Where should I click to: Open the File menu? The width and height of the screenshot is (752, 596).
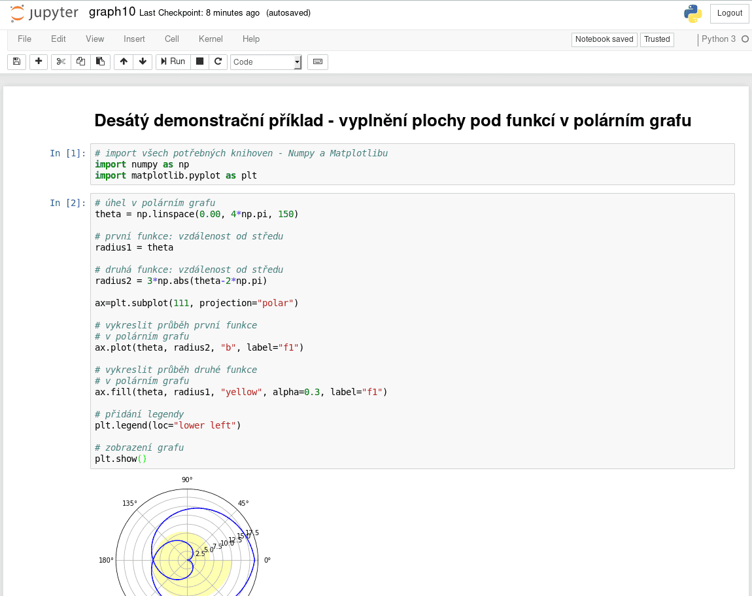[24, 39]
